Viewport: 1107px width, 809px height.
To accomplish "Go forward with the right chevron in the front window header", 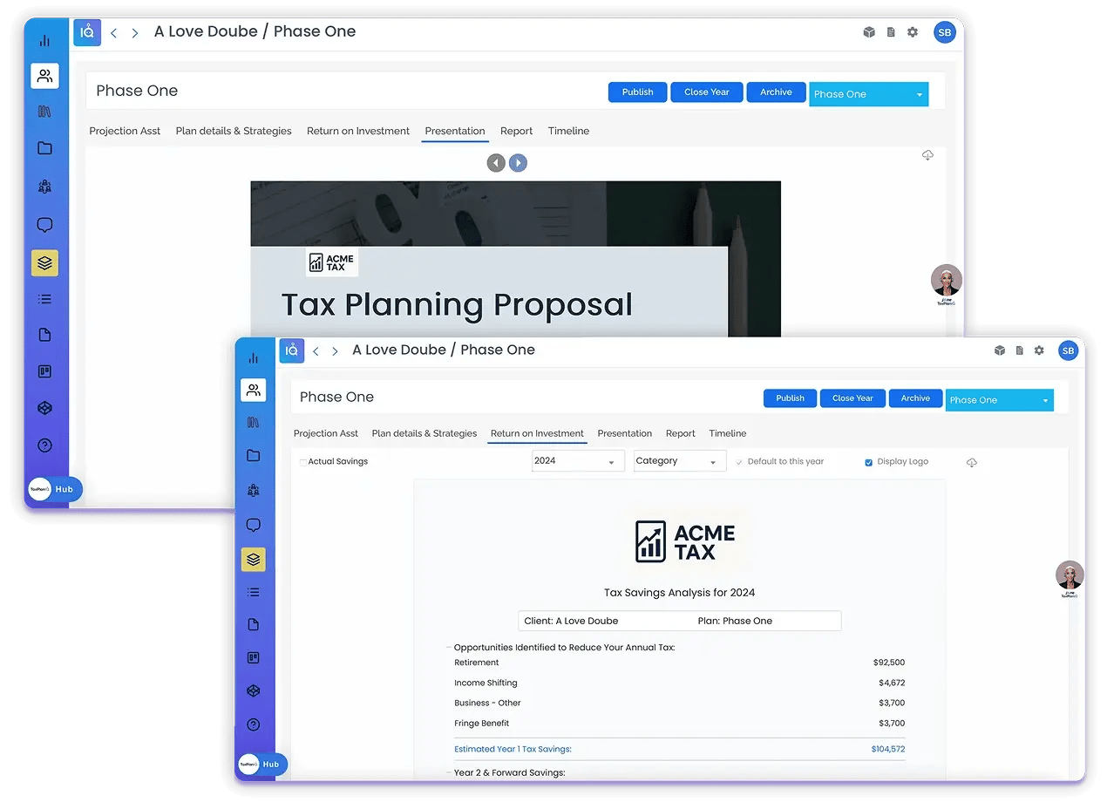I will tap(335, 351).
